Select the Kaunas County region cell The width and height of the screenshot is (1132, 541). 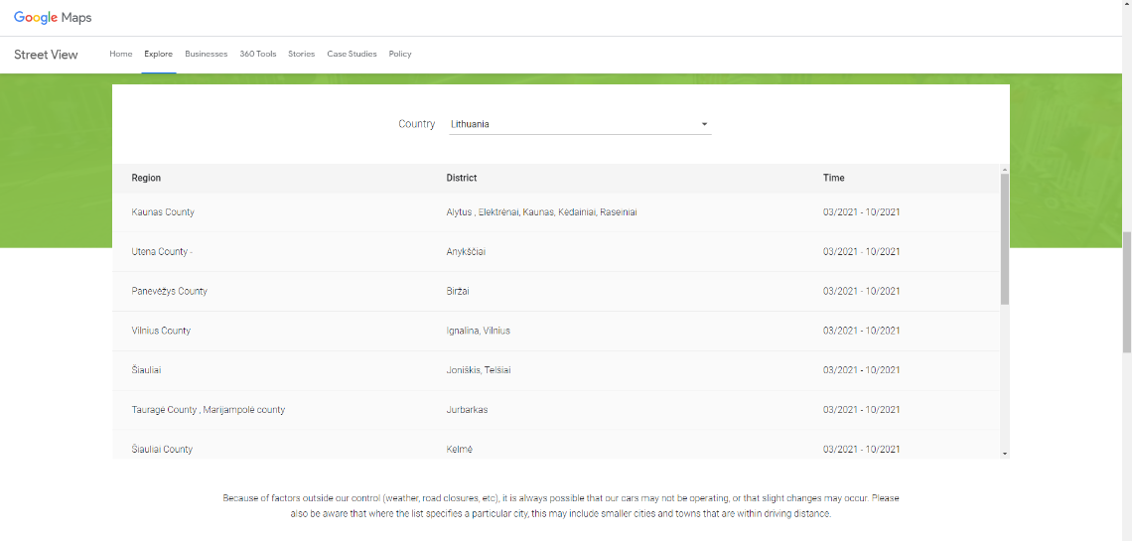click(x=163, y=212)
